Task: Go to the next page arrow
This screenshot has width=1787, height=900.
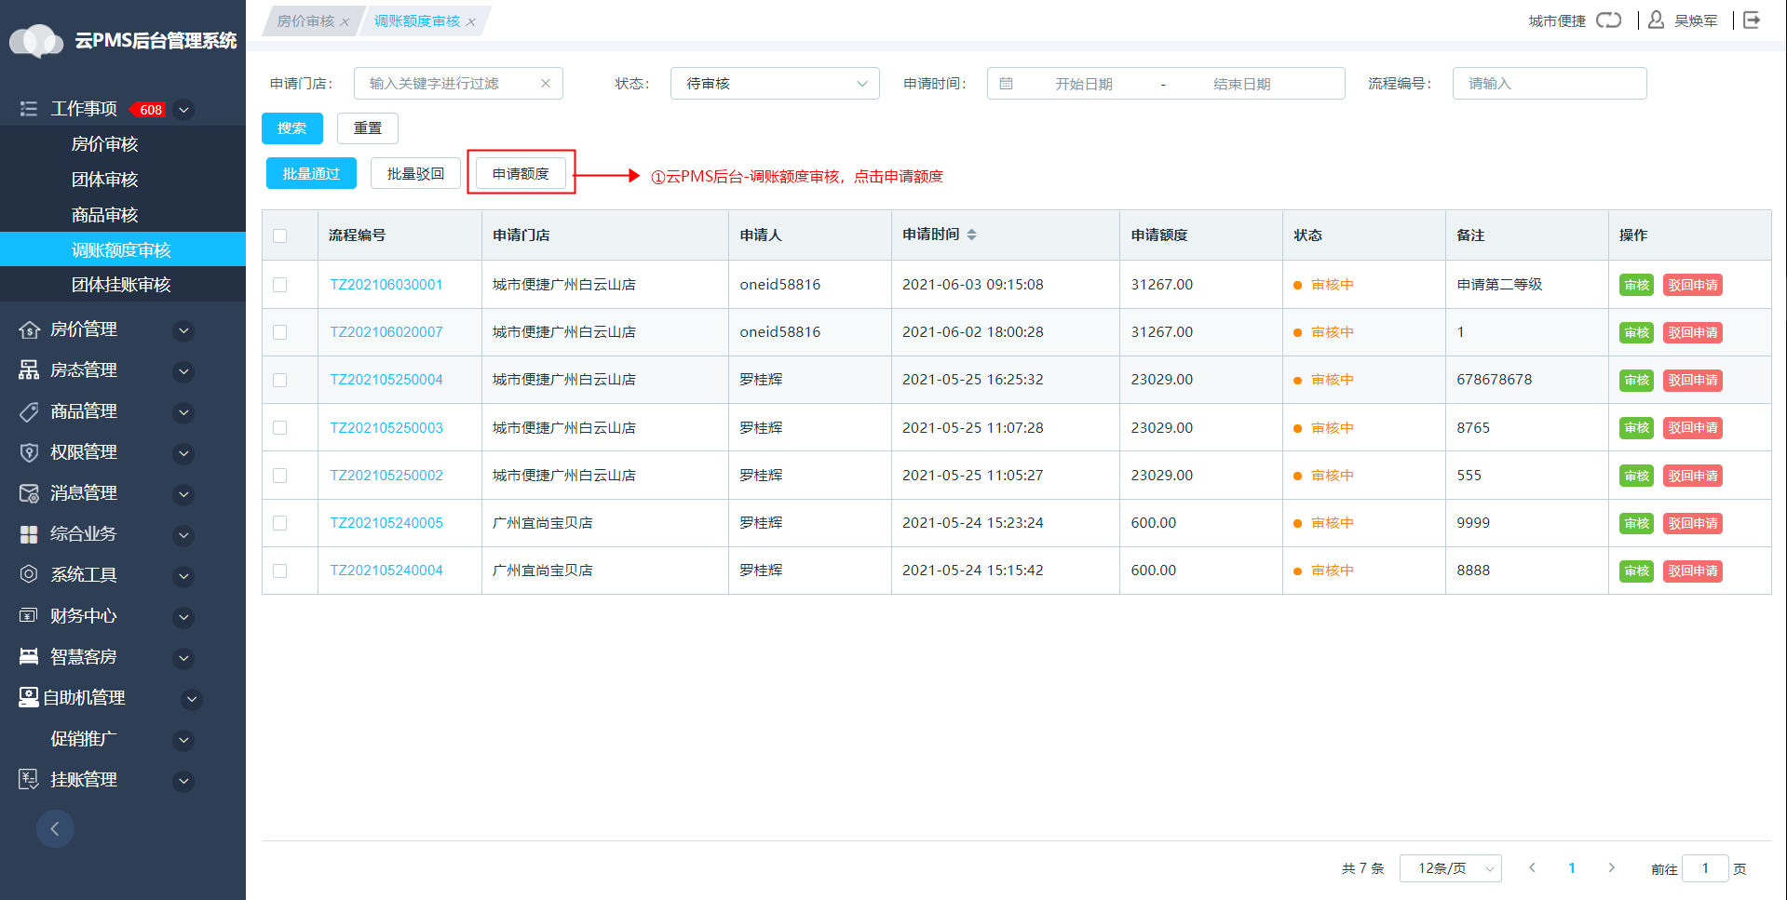Action: [x=1611, y=867]
